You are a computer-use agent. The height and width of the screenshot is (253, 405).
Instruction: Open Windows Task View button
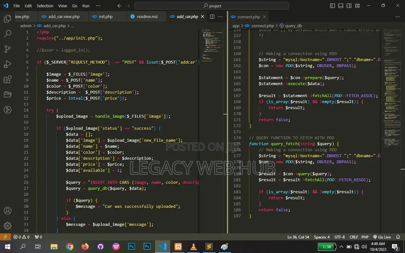point(38,247)
